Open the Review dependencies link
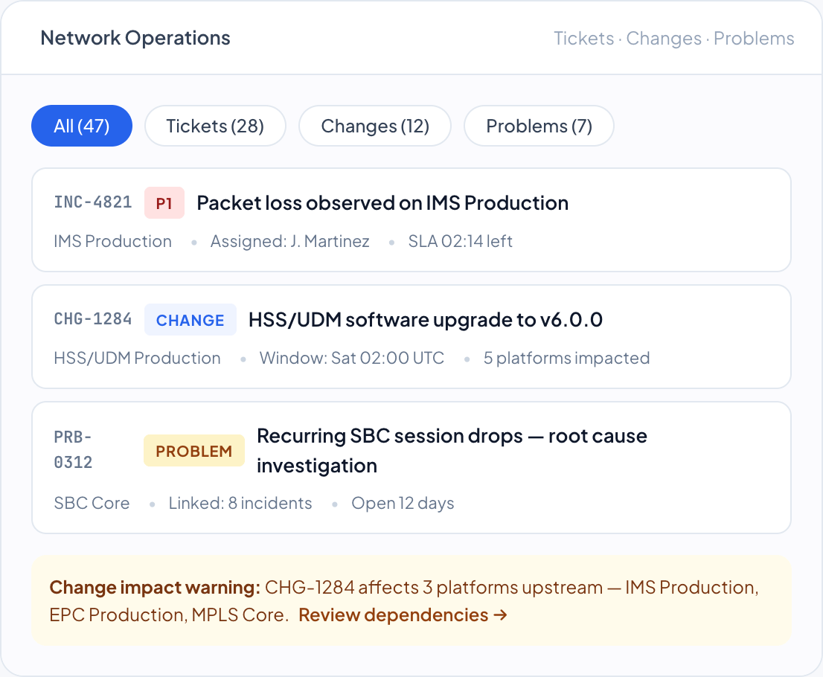 pyautogui.click(x=403, y=615)
